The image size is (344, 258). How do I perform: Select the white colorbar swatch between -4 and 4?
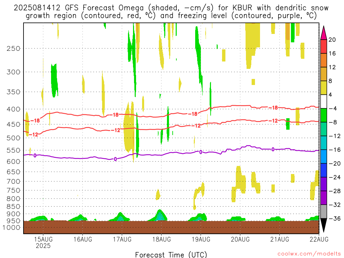click(x=324, y=101)
